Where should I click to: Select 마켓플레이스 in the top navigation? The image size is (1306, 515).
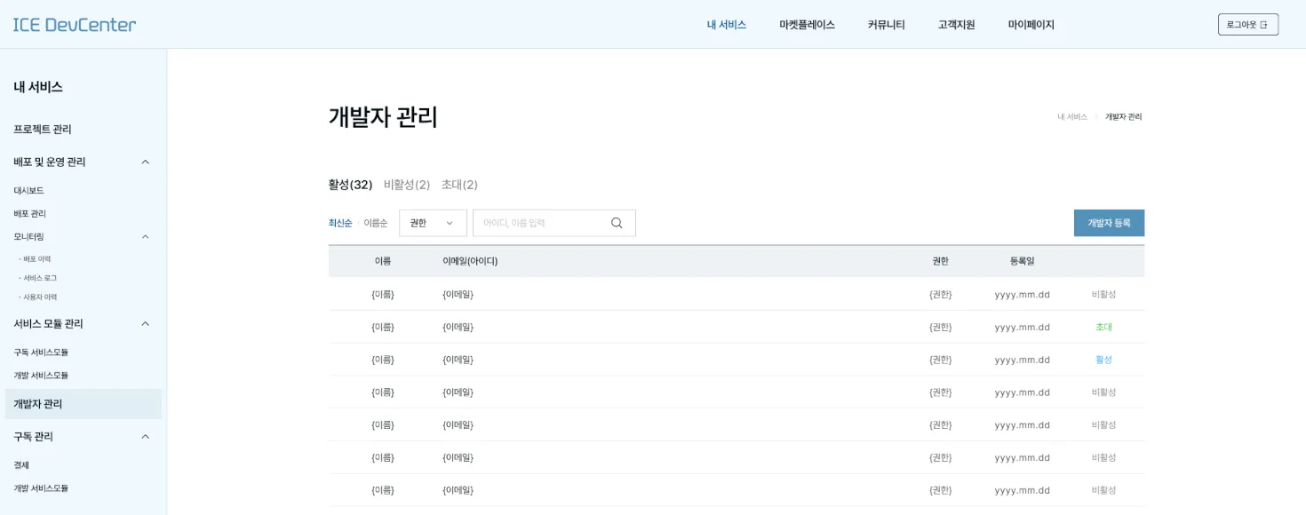[x=806, y=24]
